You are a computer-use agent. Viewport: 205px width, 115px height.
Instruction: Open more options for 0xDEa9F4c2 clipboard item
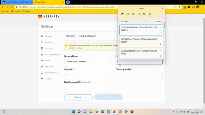160,27
